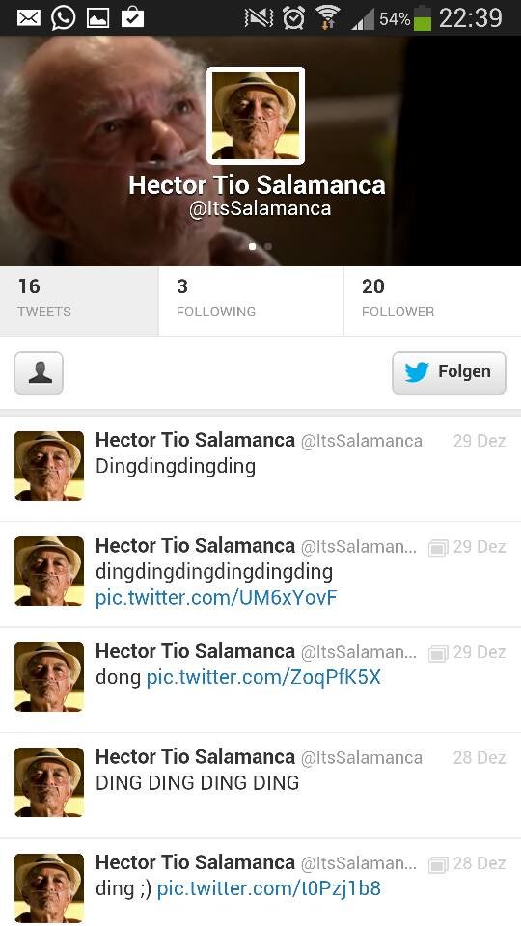
Task: Open the WhatsApp notification icon
Action: click(64, 17)
